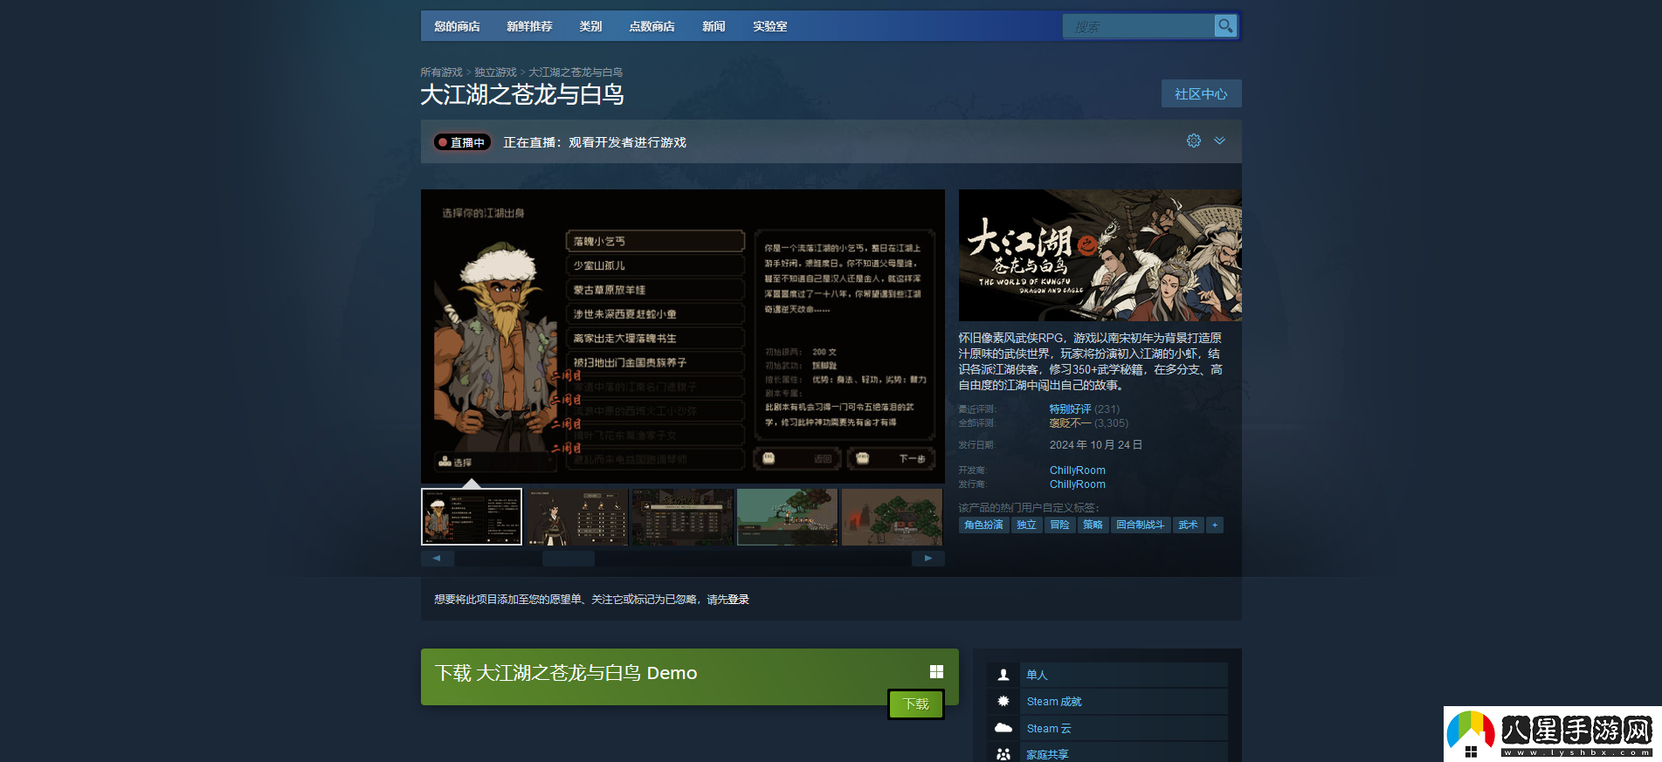This screenshot has width=1662, height=762.
Task: Click the single-player person icon
Action: click(1003, 675)
